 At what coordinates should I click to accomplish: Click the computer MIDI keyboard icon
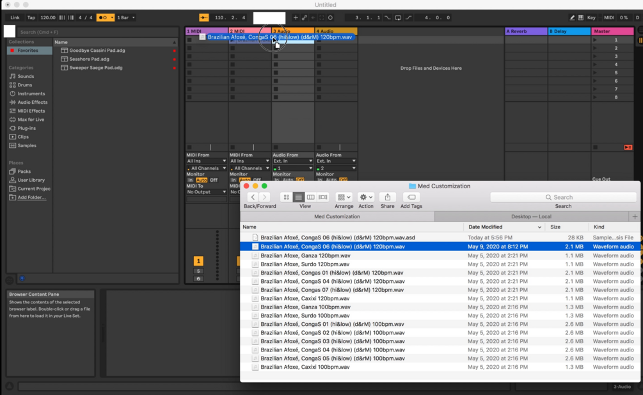click(x=581, y=18)
